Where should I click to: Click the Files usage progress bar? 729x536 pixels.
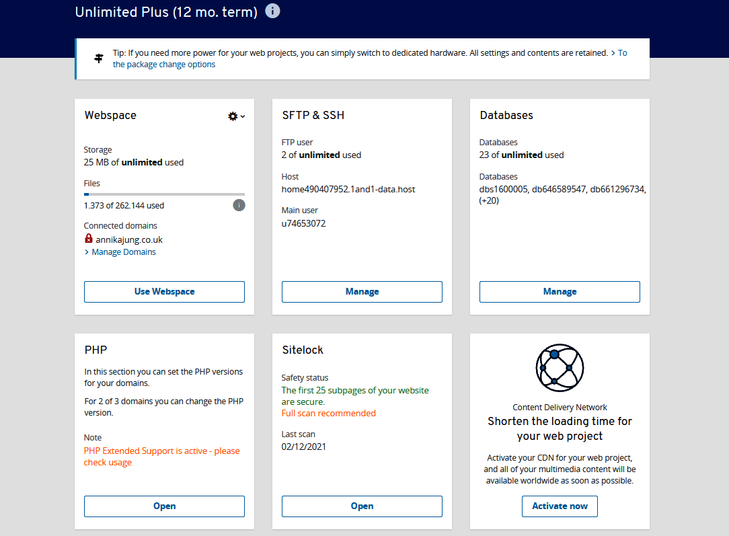[x=164, y=194]
